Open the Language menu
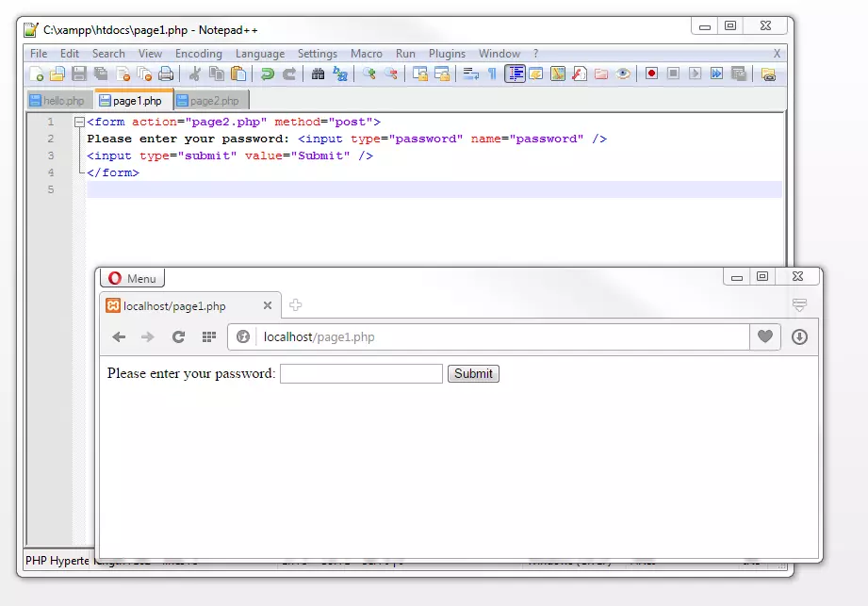Viewport: 868px width, 606px height. tap(260, 54)
